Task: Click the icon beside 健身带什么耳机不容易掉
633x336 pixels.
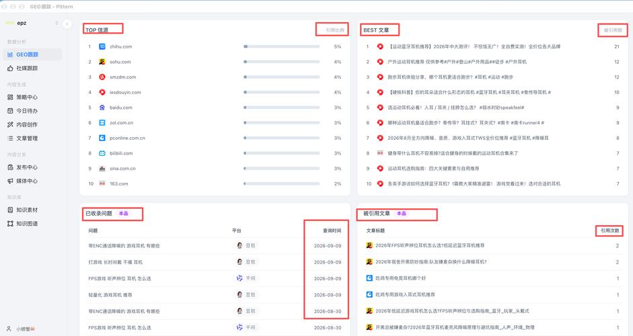Action: pos(380,153)
